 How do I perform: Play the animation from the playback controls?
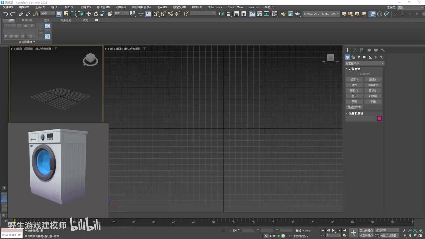tap(333, 230)
